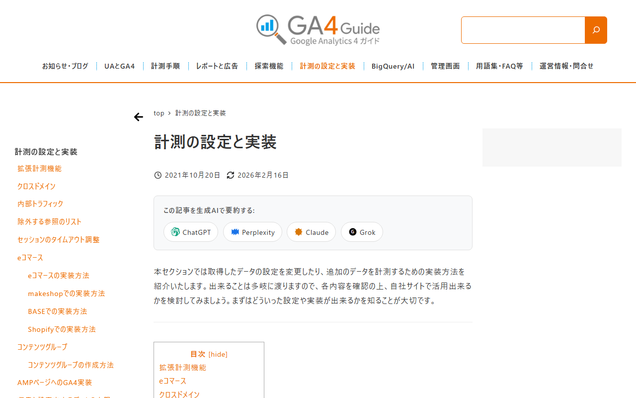Click the この記事を生成AIで要約する label

209,210
